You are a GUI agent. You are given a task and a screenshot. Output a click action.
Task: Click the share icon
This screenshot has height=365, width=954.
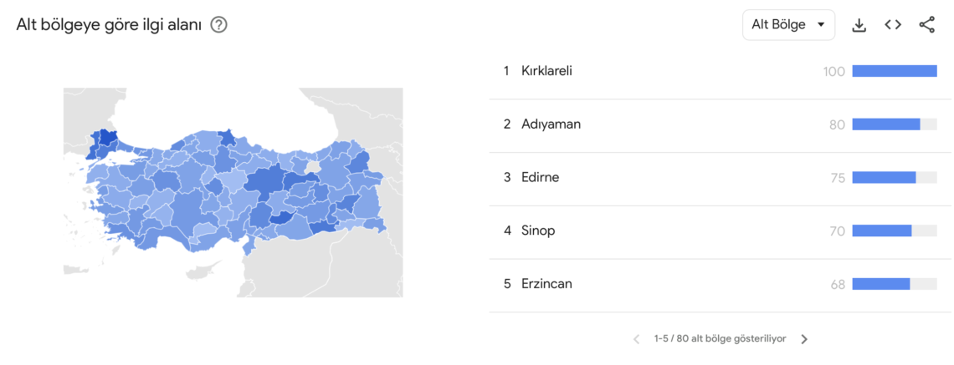[926, 25]
